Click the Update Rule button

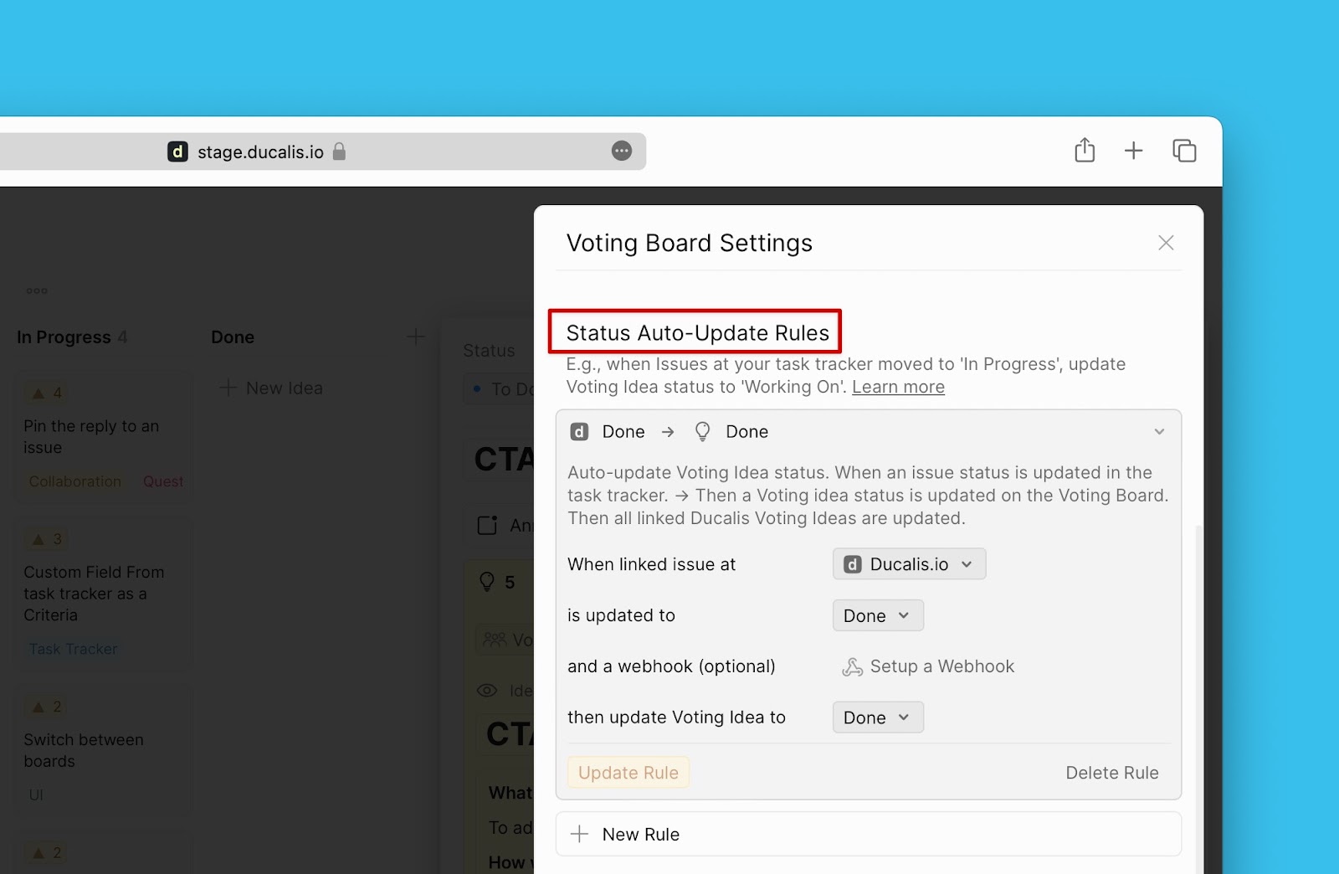[x=628, y=773]
